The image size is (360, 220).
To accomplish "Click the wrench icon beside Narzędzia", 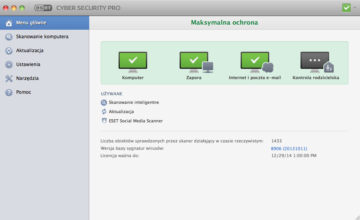I will pos(9,78).
